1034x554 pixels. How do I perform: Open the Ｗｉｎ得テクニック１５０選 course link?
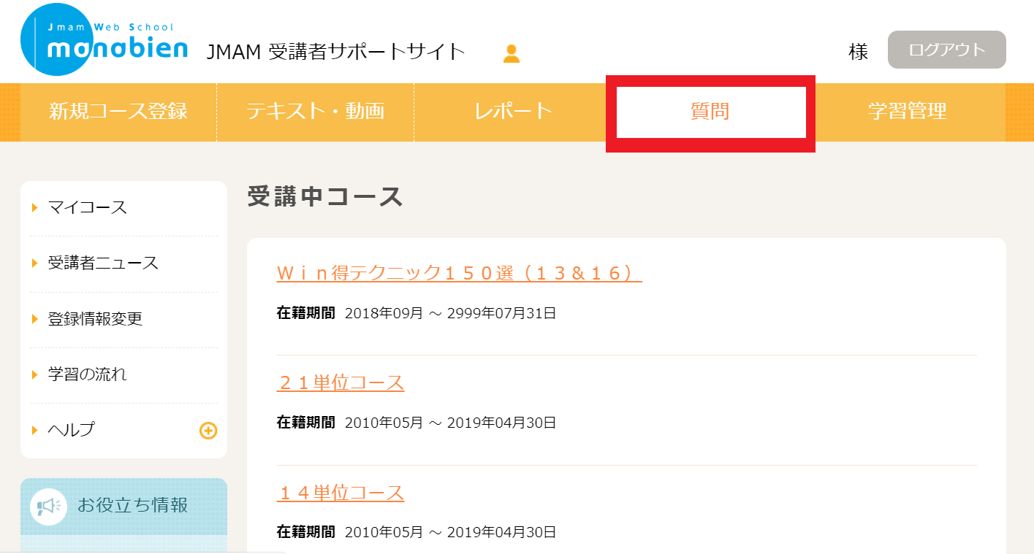point(459,273)
